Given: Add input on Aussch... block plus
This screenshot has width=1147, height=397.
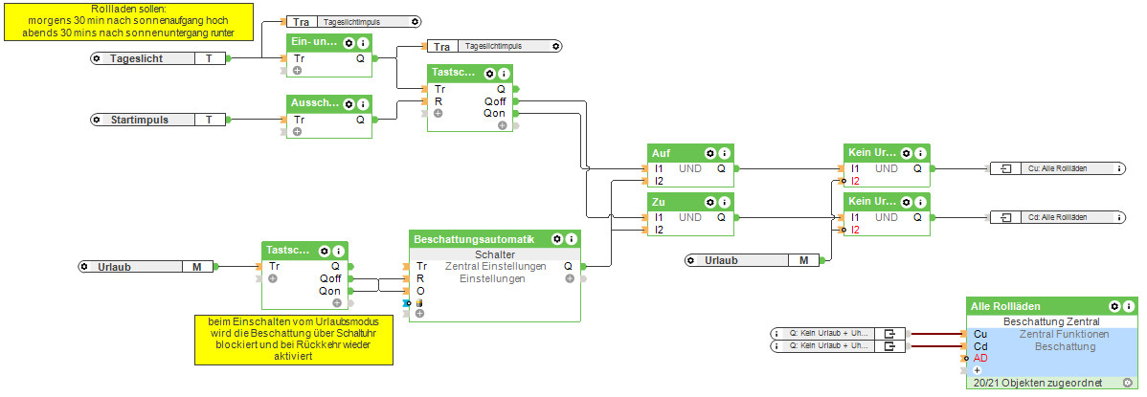Looking at the screenshot, I should (x=297, y=132).
